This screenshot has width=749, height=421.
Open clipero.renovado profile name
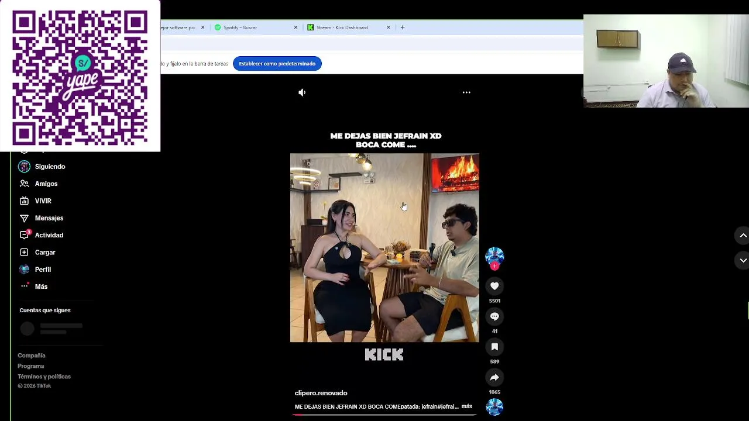(x=321, y=393)
